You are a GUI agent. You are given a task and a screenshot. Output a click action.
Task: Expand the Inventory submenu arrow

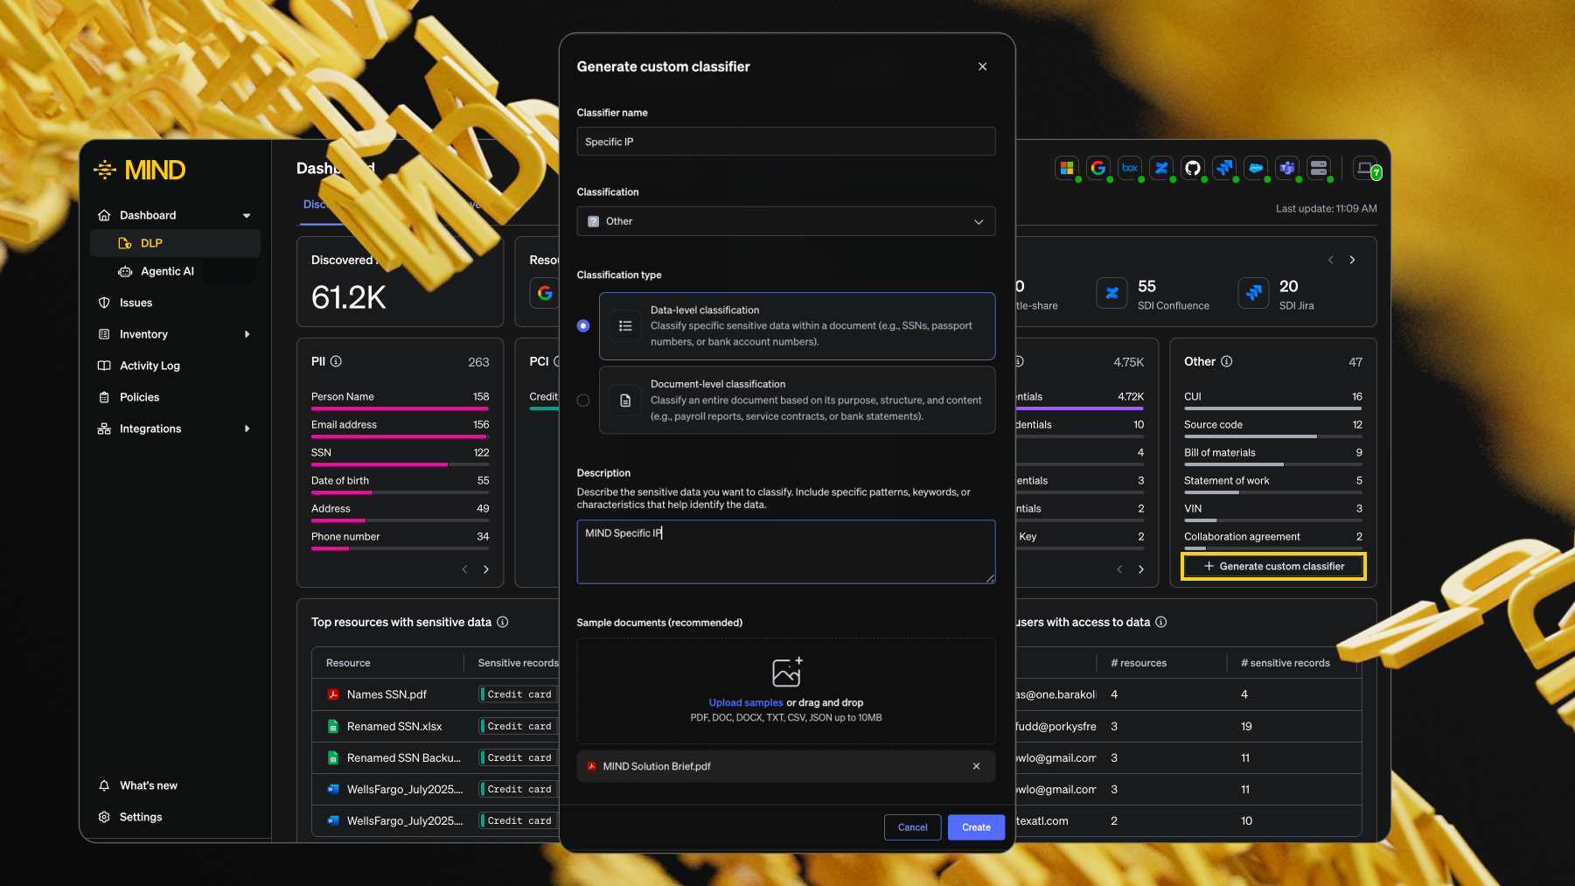click(247, 334)
